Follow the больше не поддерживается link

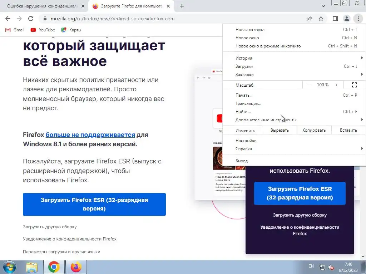click(90, 135)
